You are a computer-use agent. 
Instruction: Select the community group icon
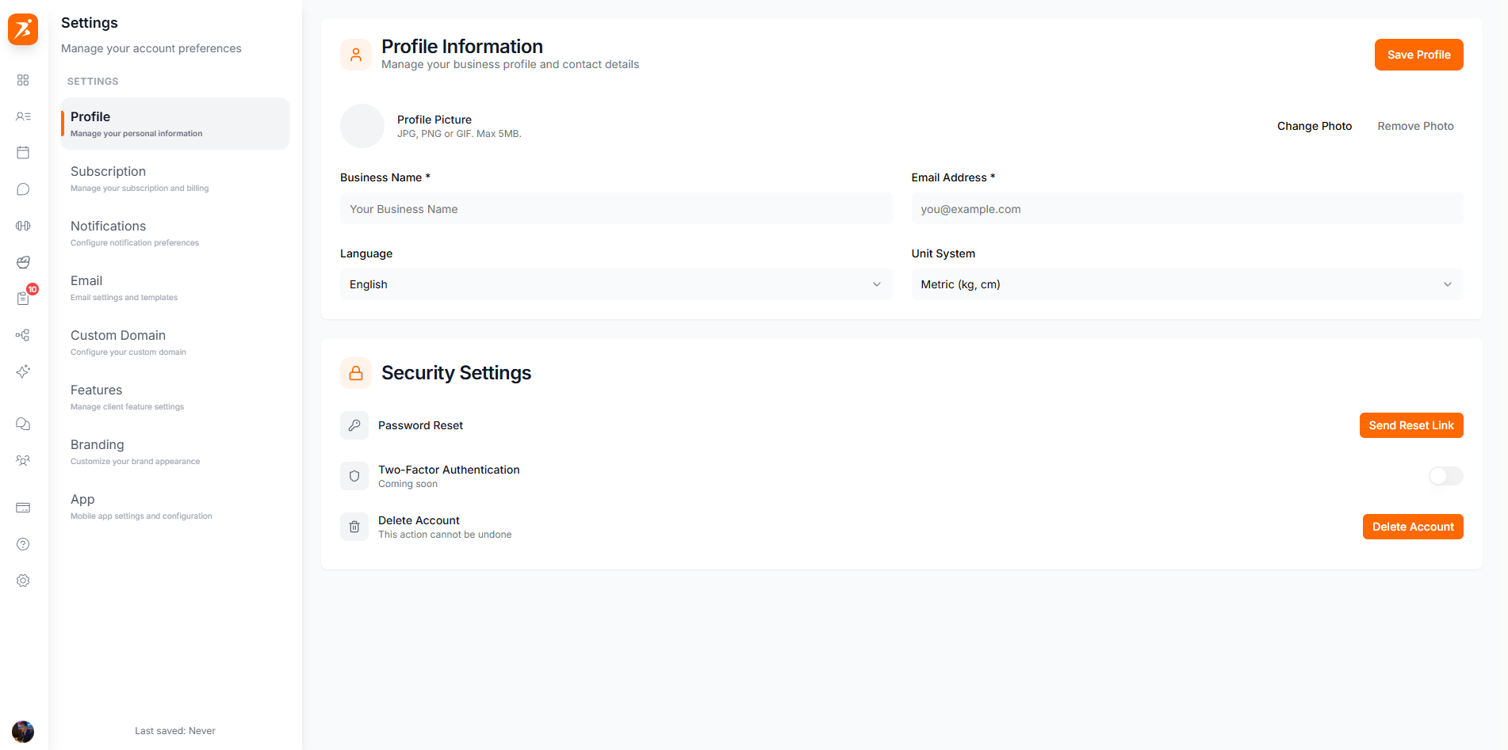23,460
